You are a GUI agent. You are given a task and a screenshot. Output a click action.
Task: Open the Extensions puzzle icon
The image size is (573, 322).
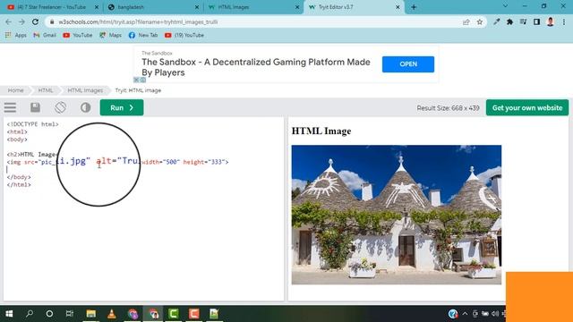509,21
